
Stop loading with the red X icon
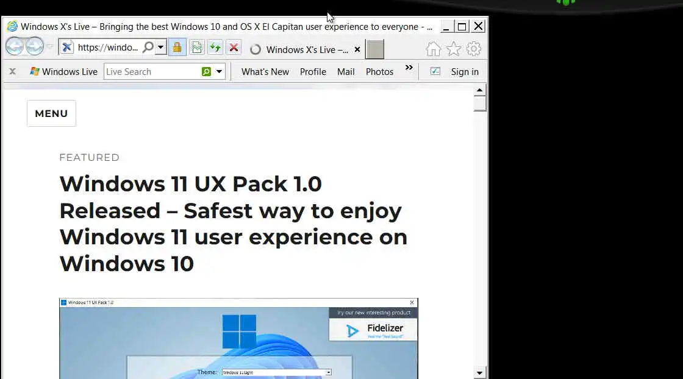[234, 47]
